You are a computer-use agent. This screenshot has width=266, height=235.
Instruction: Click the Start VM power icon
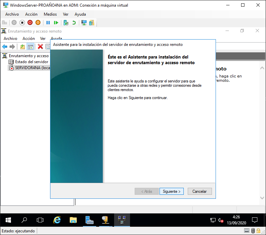coord(14,23)
